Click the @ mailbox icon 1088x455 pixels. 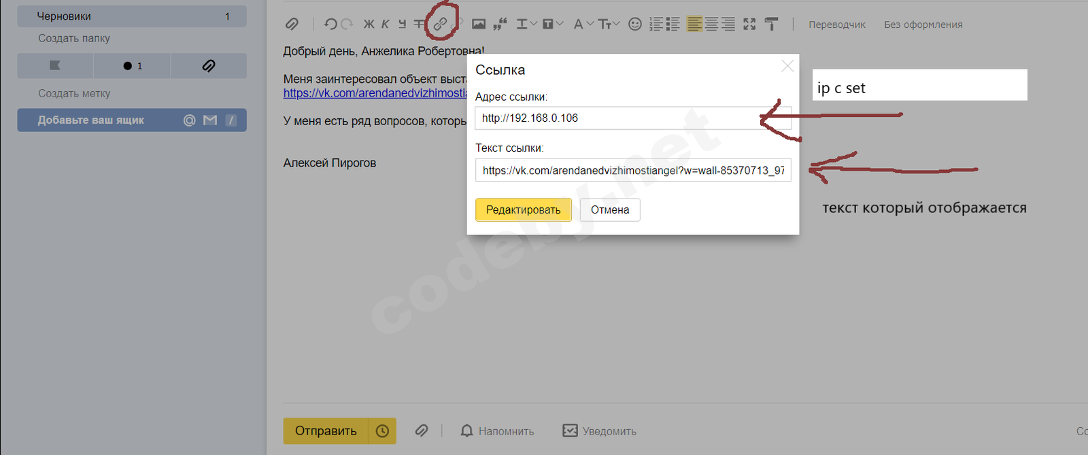[190, 120]
